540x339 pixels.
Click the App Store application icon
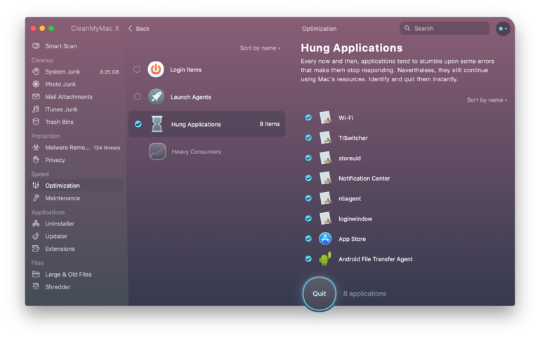tap(325, 239)
